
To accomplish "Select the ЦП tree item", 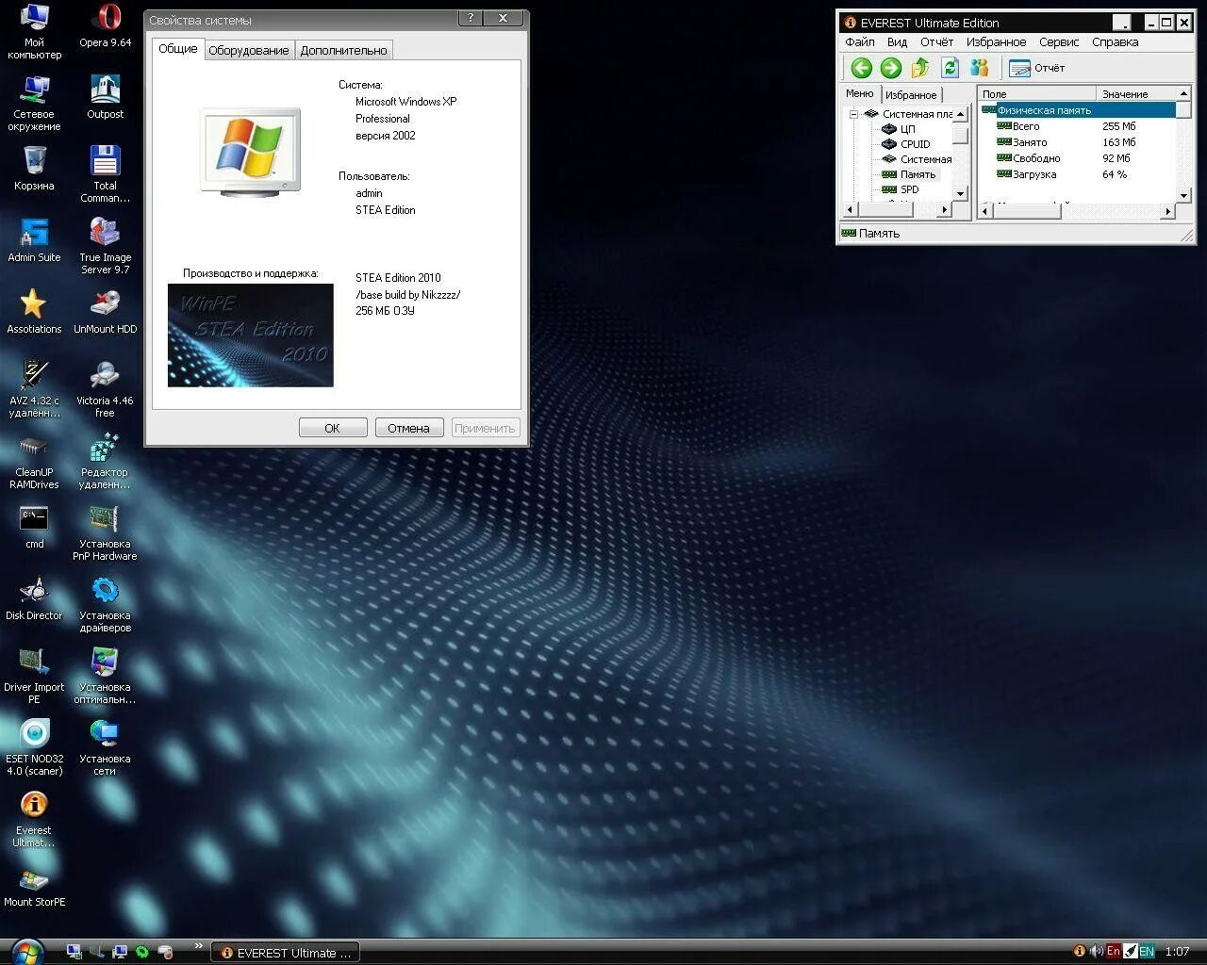I will click(x=898, y=129).
